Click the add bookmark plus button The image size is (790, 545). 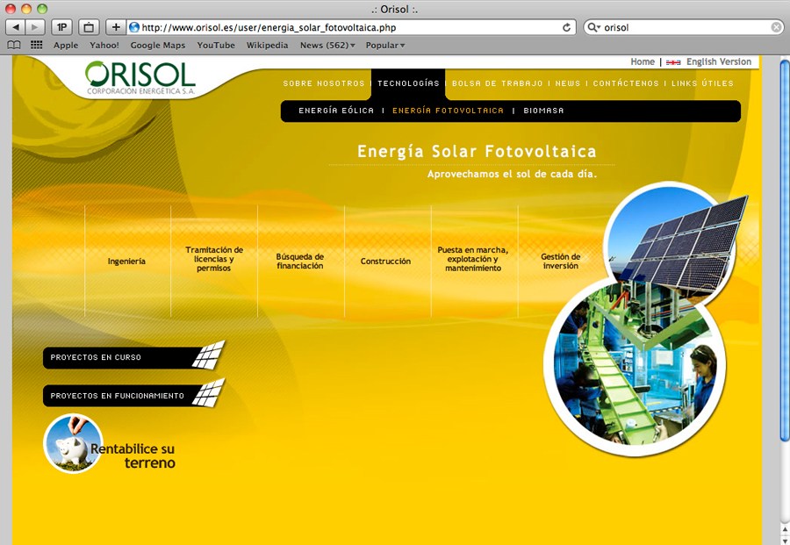(x=116, y=27)
